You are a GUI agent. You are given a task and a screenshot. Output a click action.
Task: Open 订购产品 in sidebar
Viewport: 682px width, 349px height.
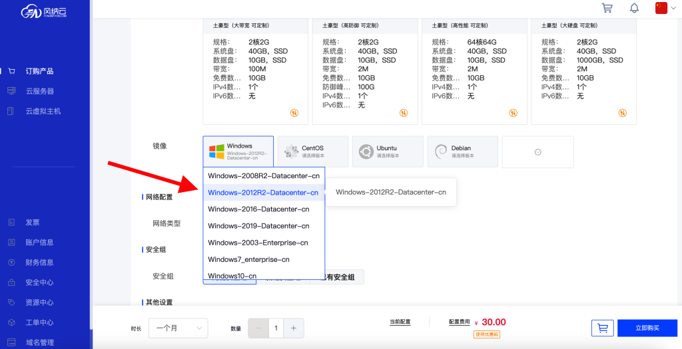pyautogui.click(x=39, y=71)
